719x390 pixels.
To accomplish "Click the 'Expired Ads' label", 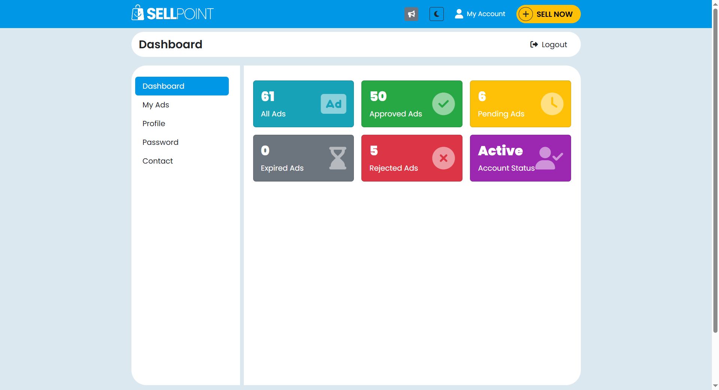I will [282, 168].
